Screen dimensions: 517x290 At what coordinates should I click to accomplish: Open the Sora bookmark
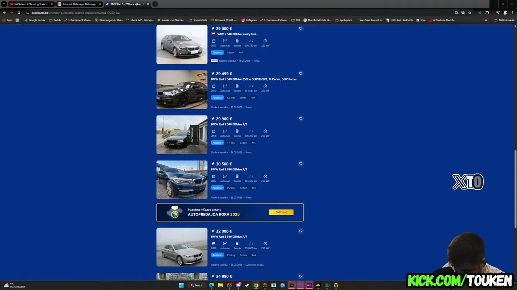(421, 20)
